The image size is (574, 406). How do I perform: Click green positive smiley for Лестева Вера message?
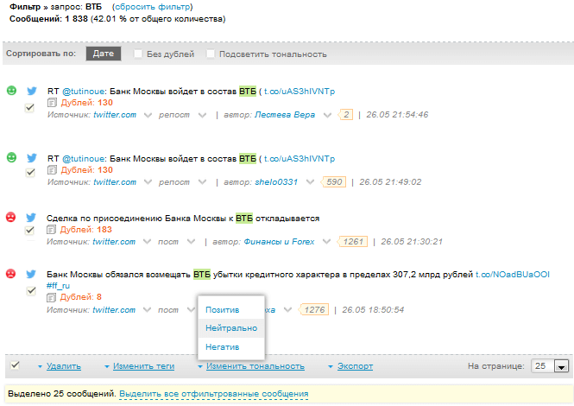click(12, 91)
